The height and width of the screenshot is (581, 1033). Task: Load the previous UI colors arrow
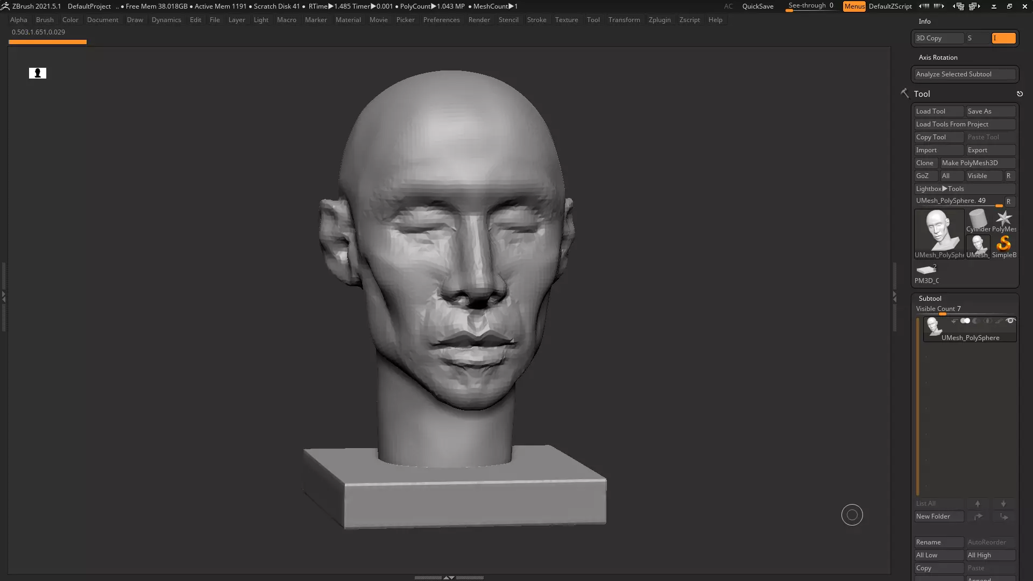[x=924, y=6]
